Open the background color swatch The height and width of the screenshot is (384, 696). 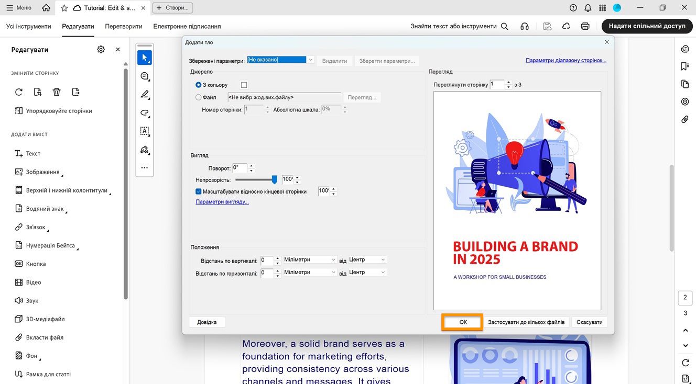pos(244,85)
